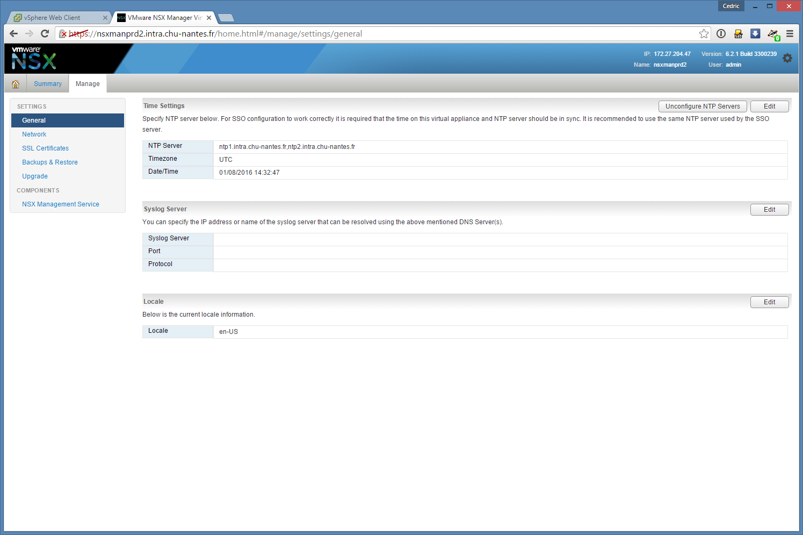Edit the Locale setting
This screenshot has width=803, height=535.
(x=769, y=302)
